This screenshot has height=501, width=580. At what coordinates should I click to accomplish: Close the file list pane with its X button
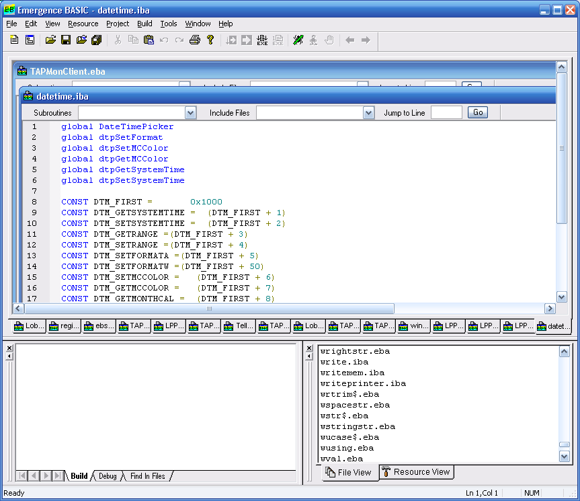click(x=309, y=348)
